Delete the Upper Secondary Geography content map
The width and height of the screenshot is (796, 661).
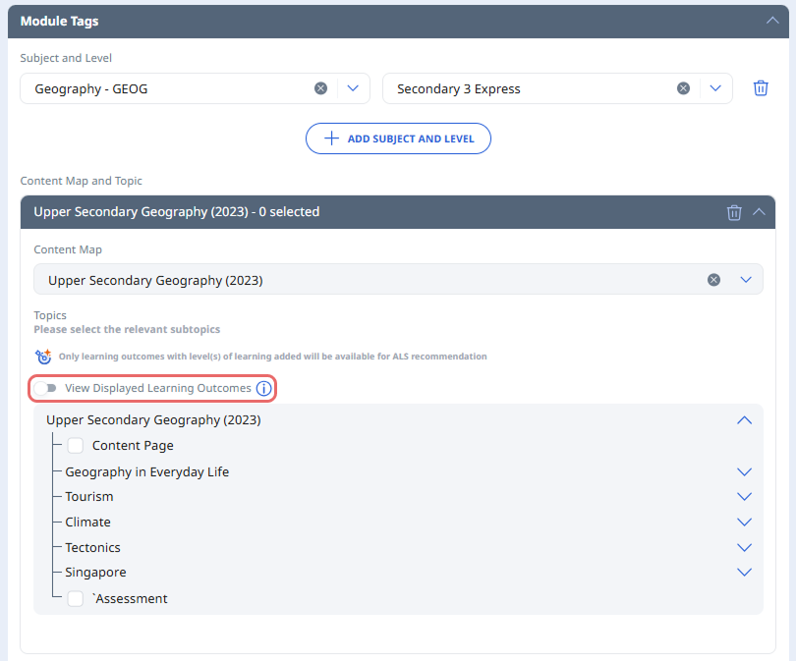734,212
